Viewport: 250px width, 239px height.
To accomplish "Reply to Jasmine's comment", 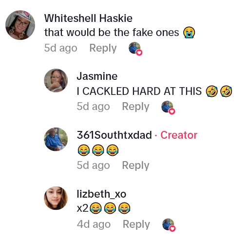I will 135,107.
